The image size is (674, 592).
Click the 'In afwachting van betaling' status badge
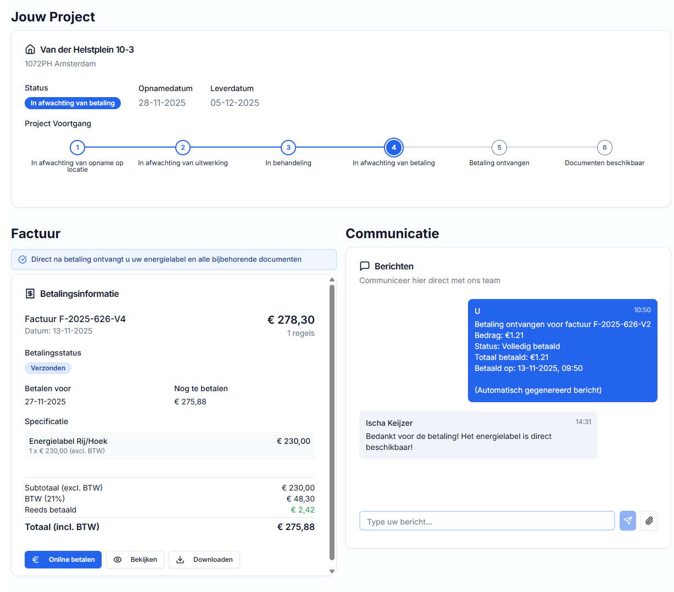click(x=73, y=103)
